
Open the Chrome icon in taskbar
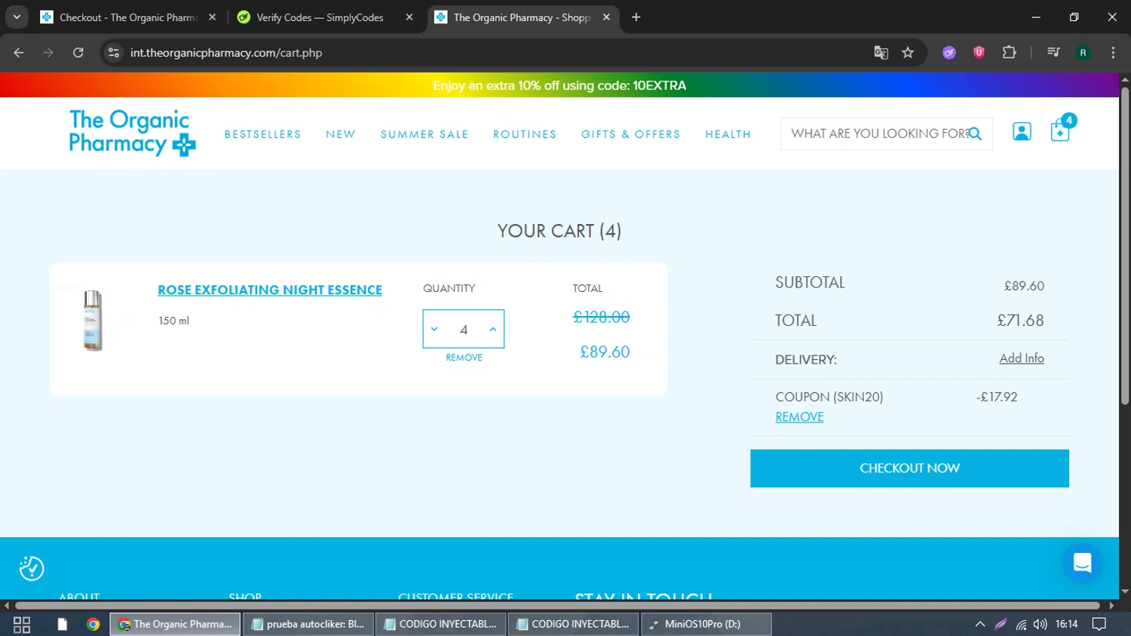pyautogui.click(x=93, y=624)
